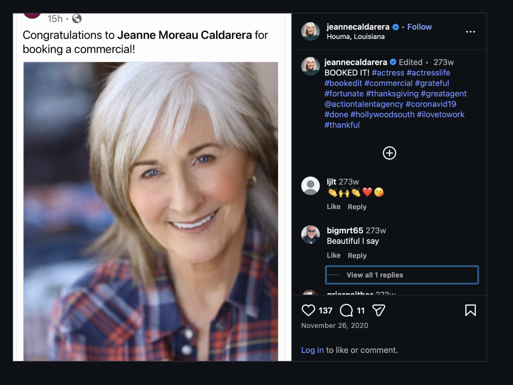Save the post with the bookmark icon
Screen dimensions: 513x385
[470, 310]
